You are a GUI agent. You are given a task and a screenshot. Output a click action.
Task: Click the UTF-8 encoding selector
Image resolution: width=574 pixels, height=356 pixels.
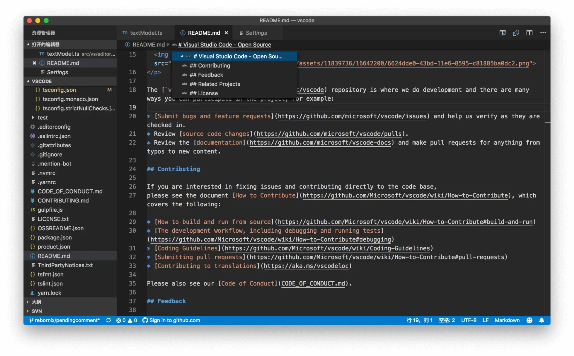pyautogui.click(x=468, y=320)
